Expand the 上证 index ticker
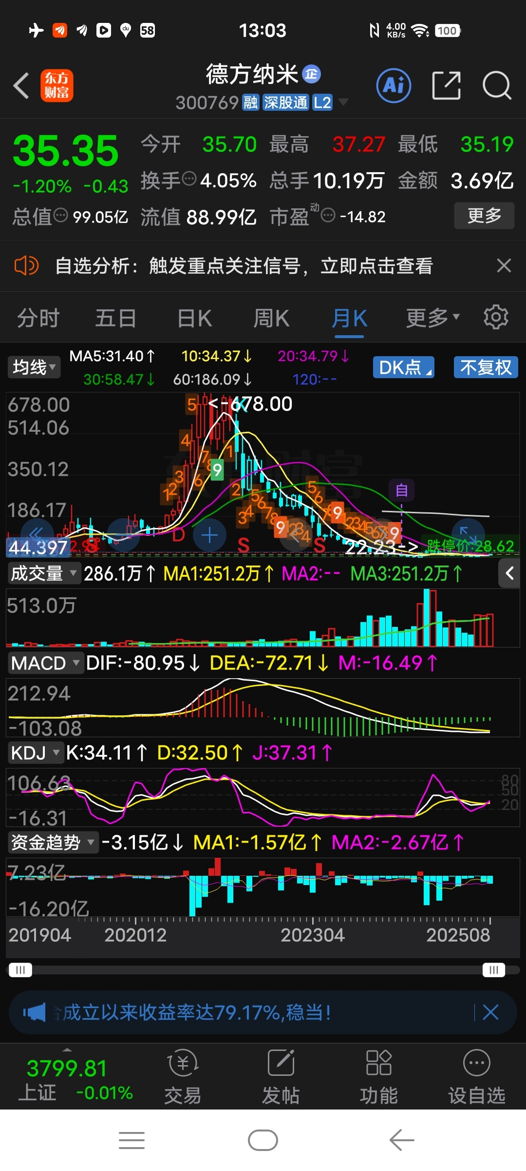This screenshot has height=1171, width=526. click(x=75, y=1079)
